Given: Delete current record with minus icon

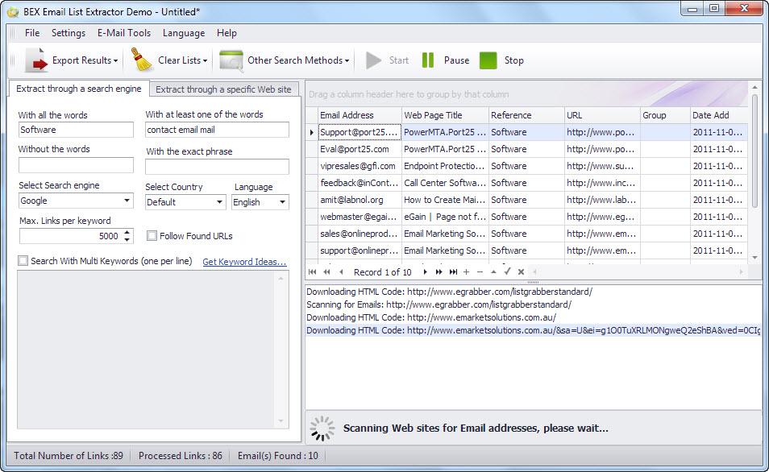Looking at the screenshot, I should [x=480, y=271].
